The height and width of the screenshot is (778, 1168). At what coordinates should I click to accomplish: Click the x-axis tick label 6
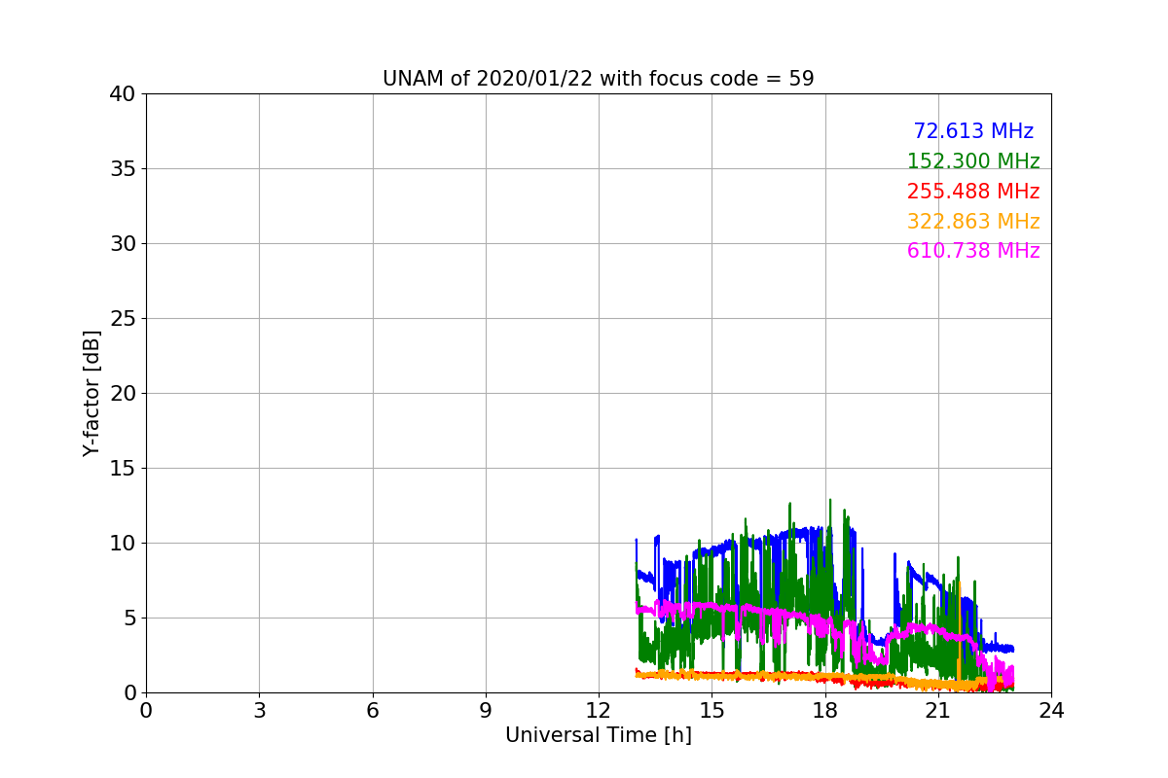373,711
